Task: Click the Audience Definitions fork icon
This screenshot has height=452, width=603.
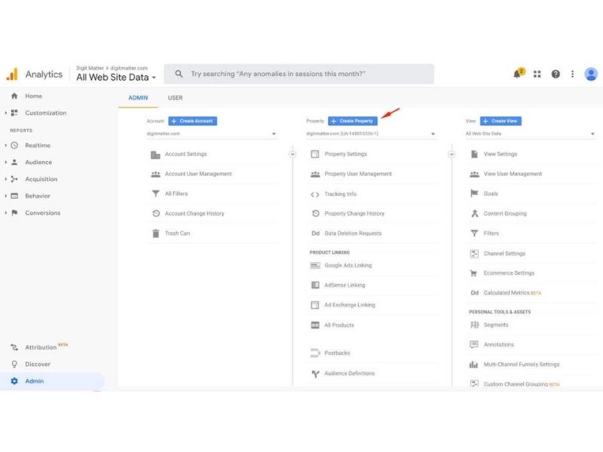Action: [x=315, y=374]
